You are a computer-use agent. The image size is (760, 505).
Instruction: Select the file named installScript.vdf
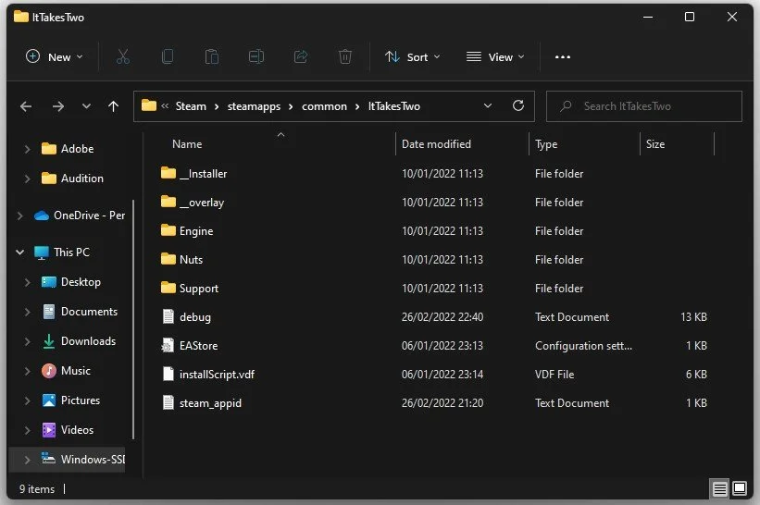pyautogui.click(x=217, y=375)
